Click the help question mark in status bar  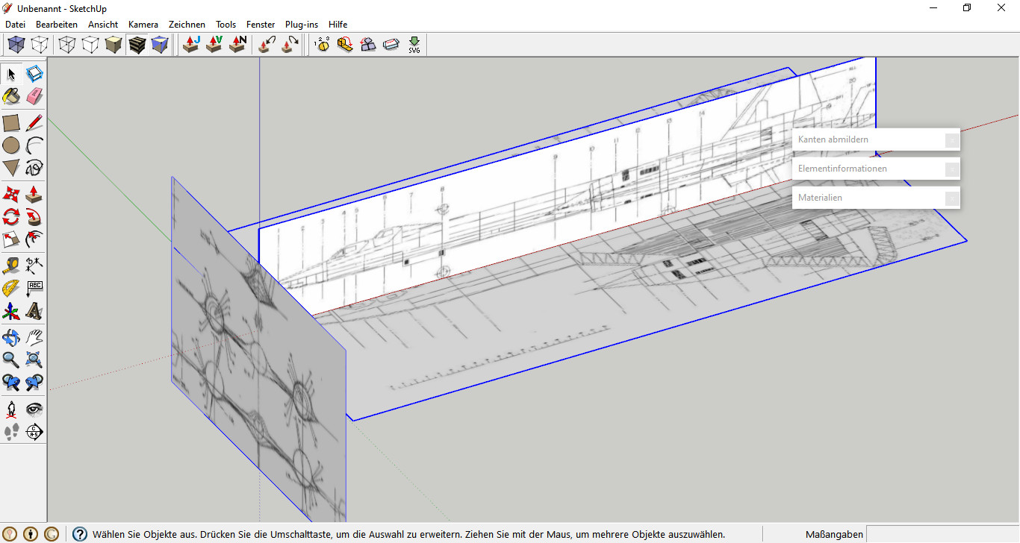(80, 534)
